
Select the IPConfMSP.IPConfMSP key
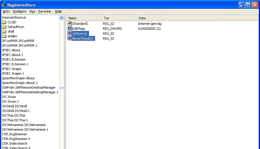tap(18, 41)
